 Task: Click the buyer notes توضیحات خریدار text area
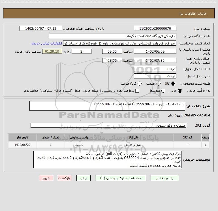pos(107,159)
